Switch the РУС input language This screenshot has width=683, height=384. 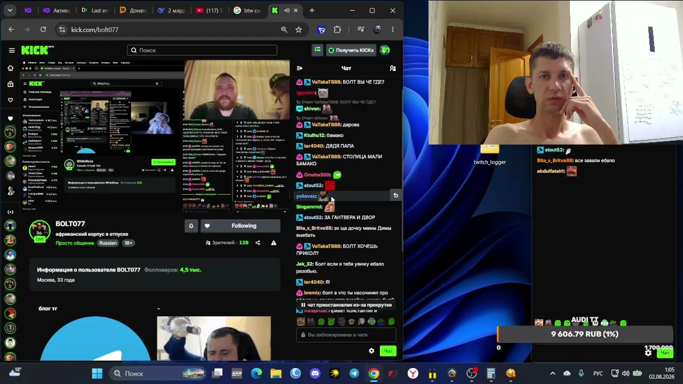tap(598, 373)
